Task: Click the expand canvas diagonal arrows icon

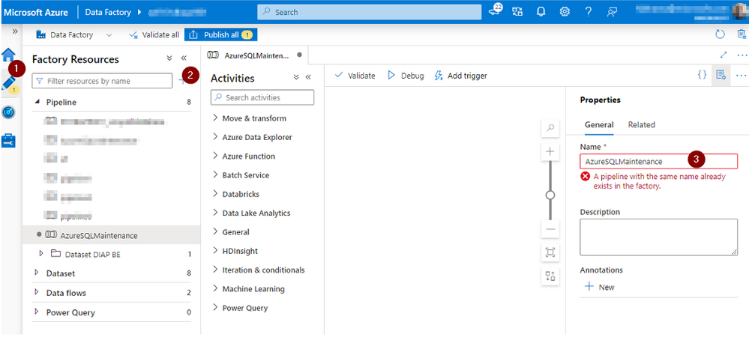Action: pyautogui.click(x=724, y=55)
